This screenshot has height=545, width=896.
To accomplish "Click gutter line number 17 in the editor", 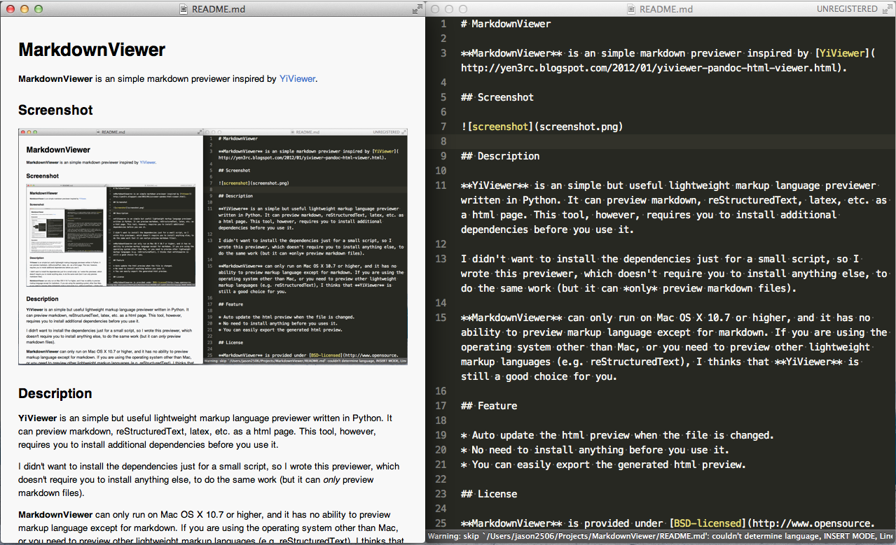I will [x=440, y=406].
